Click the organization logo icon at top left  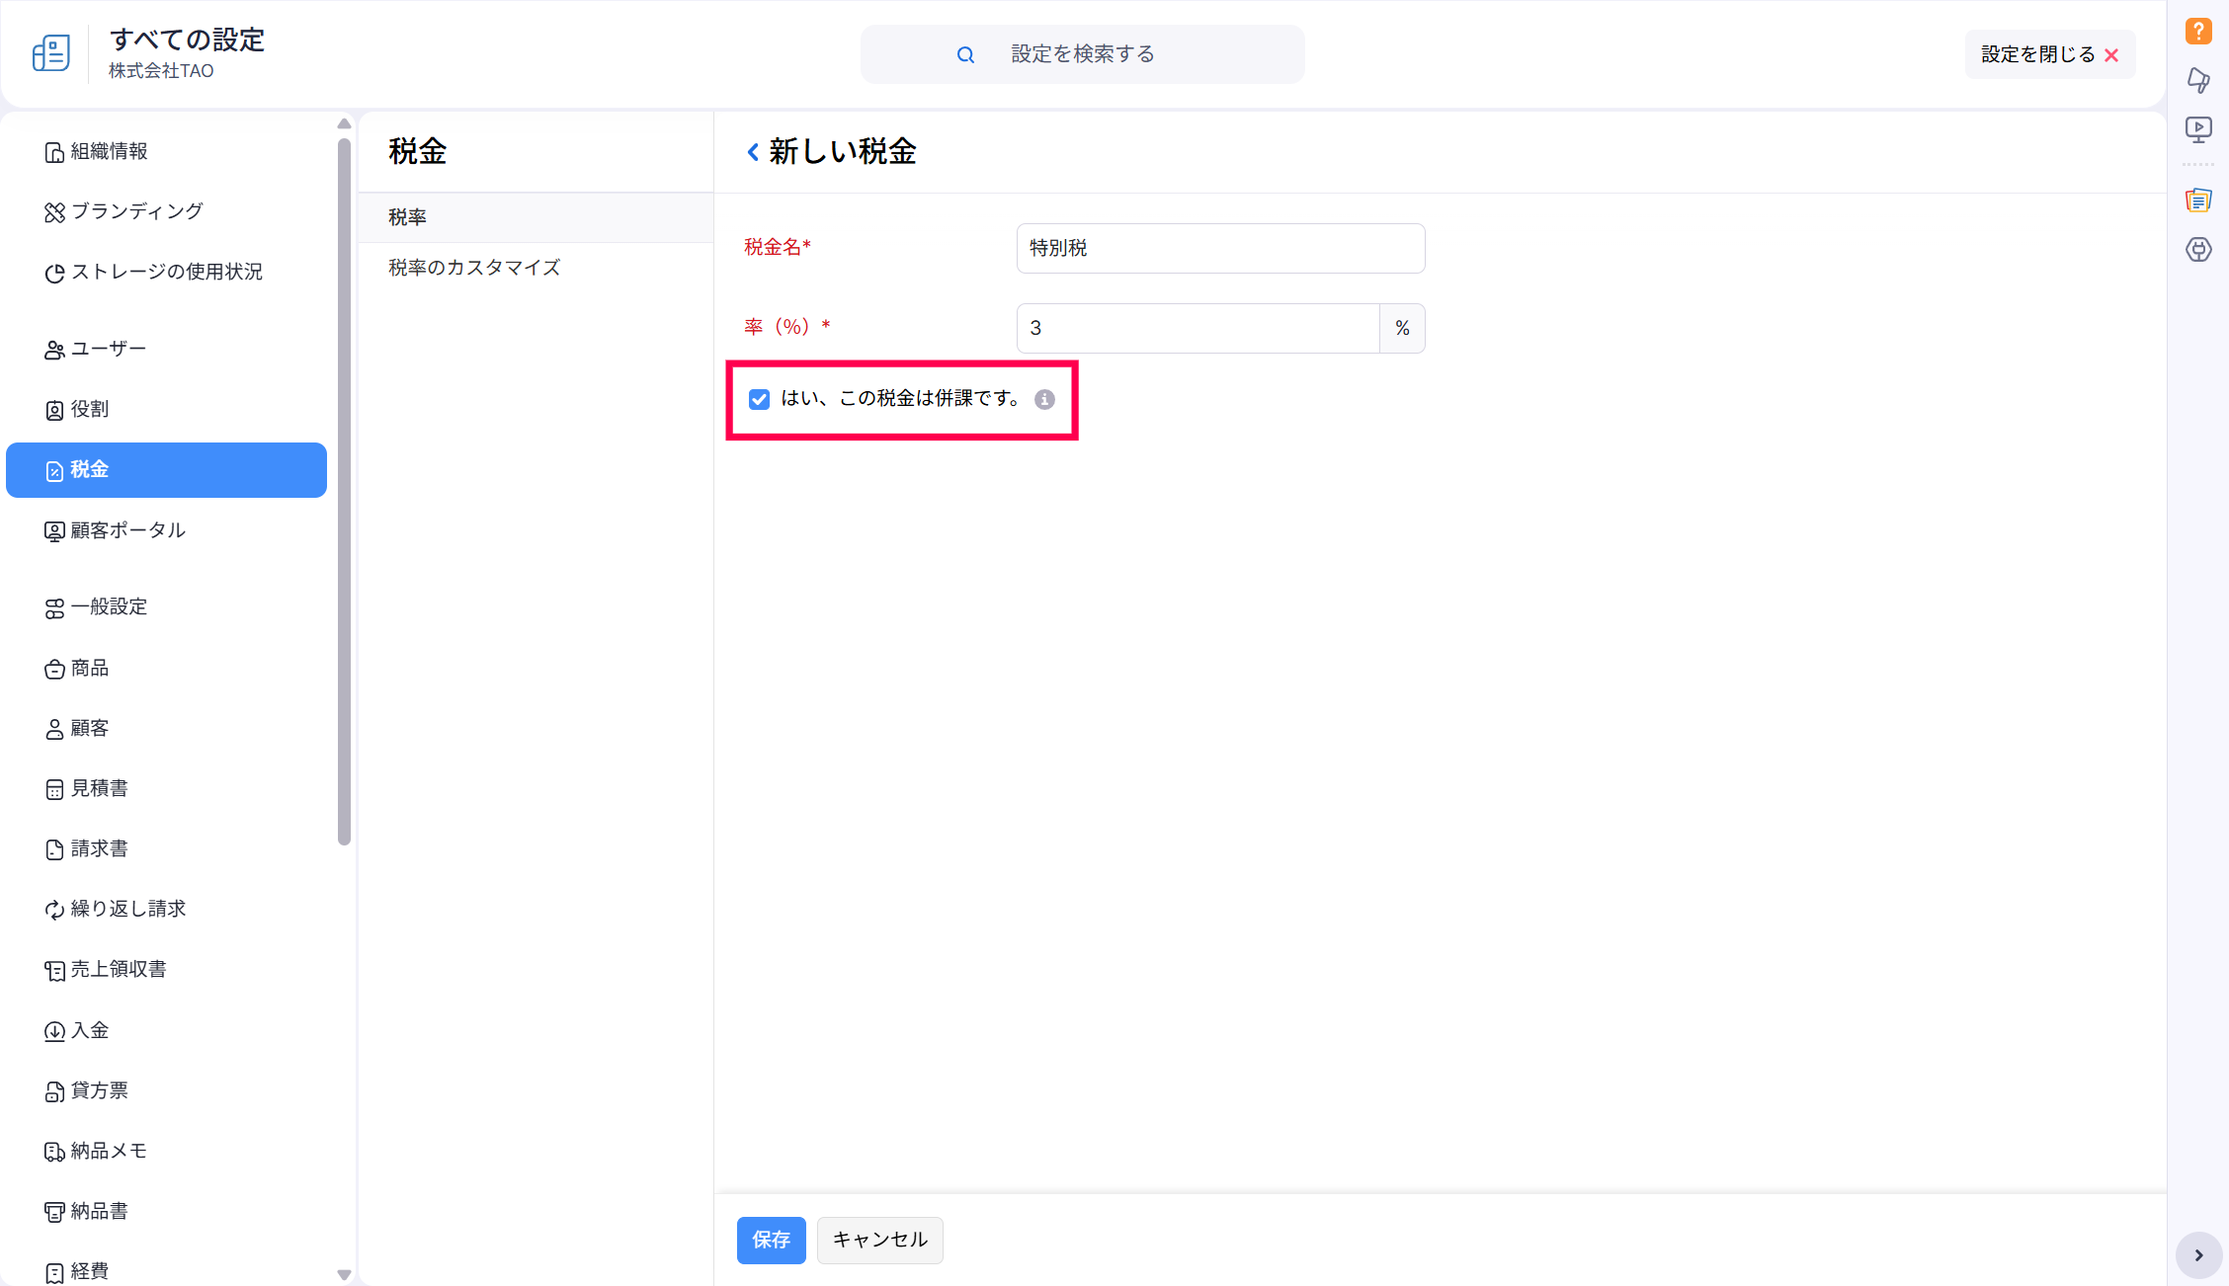coord(51,53)
